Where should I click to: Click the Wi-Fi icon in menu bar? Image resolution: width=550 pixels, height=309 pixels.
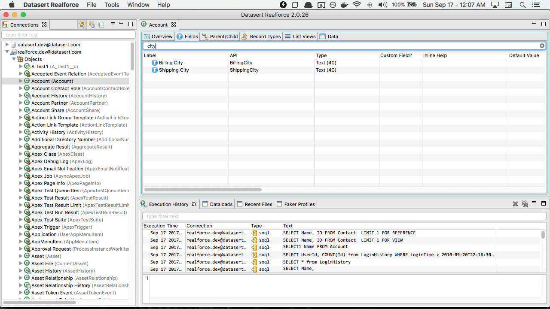point(357,5)
